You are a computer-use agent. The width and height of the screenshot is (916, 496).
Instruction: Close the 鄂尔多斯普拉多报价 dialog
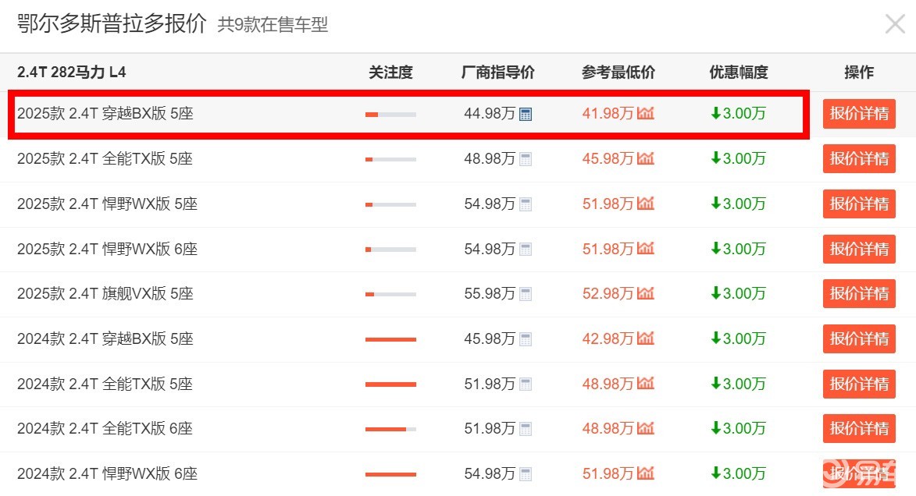[895, 24]
